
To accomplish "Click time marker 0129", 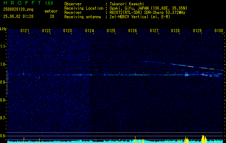I will pos(197,31).
